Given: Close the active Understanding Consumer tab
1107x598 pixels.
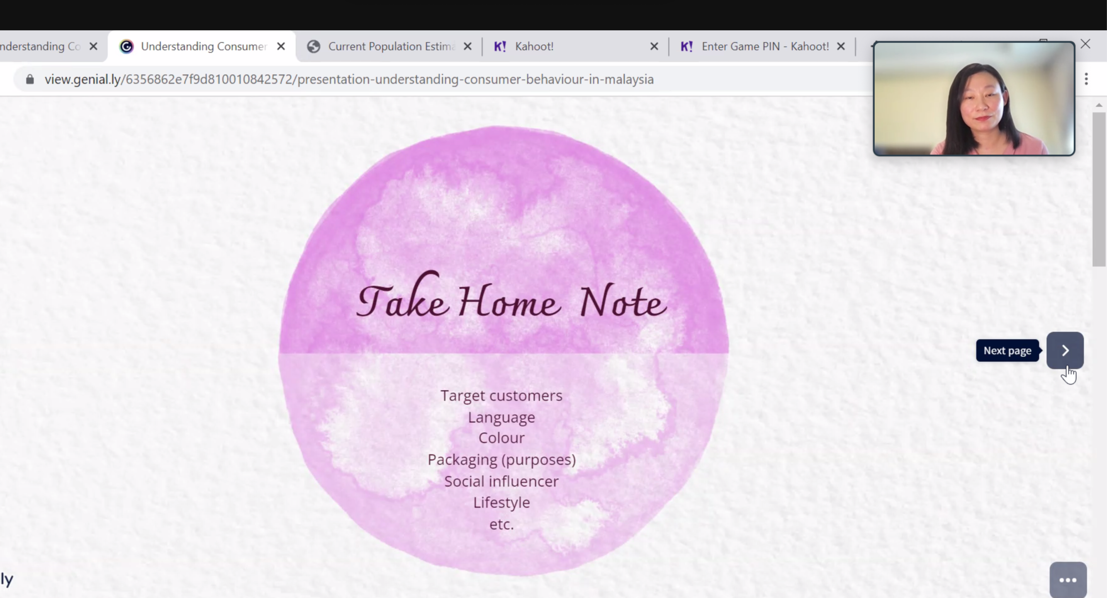Looking at the screenshot, I should (281, 46).
